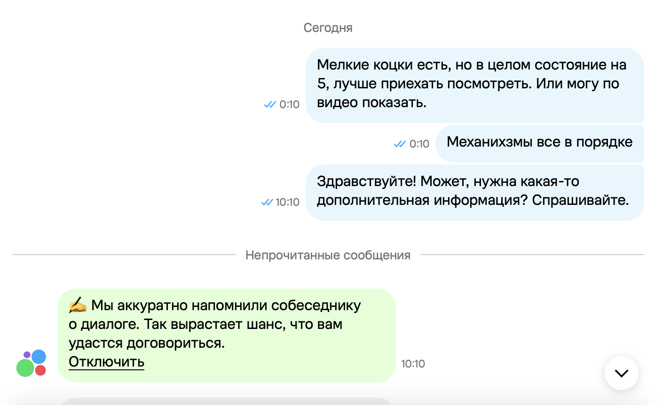Click the scroll-to-bottom chevron button

click(x=621, y=373)
